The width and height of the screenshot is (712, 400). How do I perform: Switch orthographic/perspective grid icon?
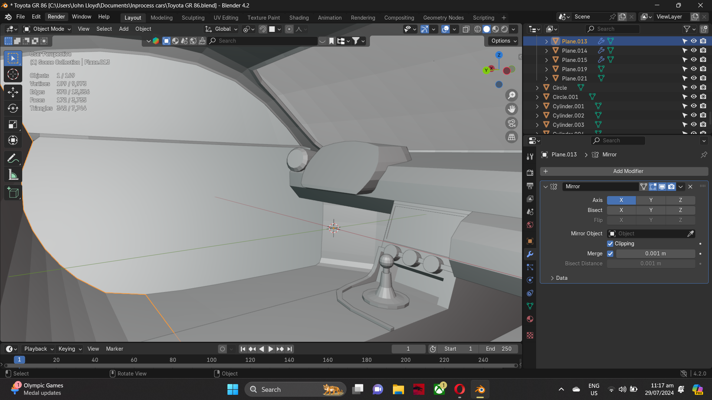512,137
